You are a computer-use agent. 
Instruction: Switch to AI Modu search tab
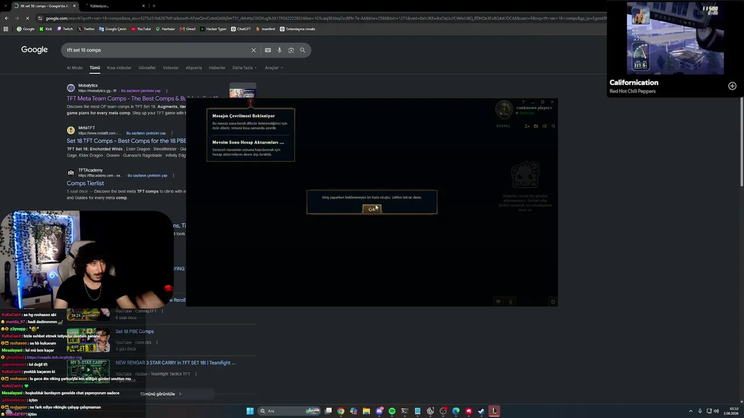(x=74, y=67)
